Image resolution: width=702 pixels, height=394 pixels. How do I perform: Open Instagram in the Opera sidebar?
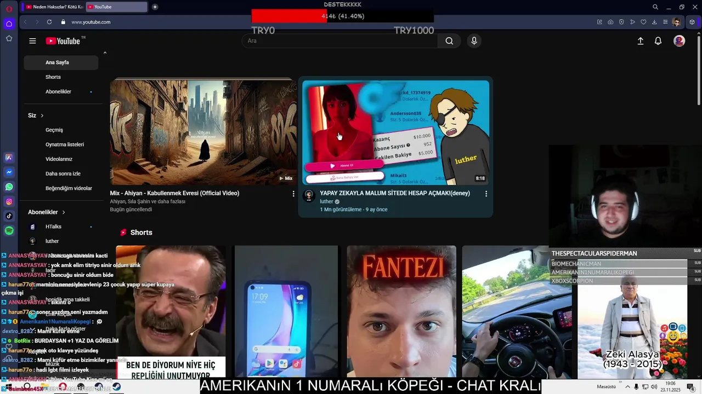coord(9,202)
